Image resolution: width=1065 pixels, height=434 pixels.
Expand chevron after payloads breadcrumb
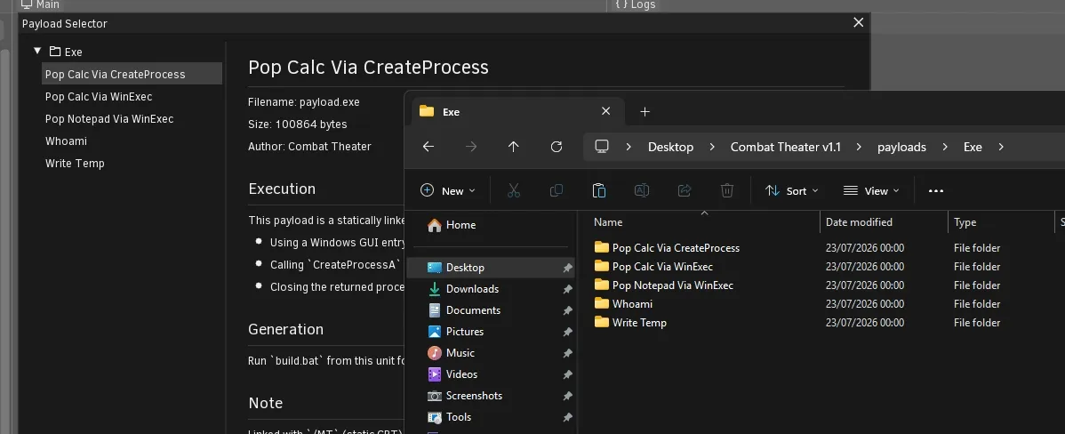point(945,147)
